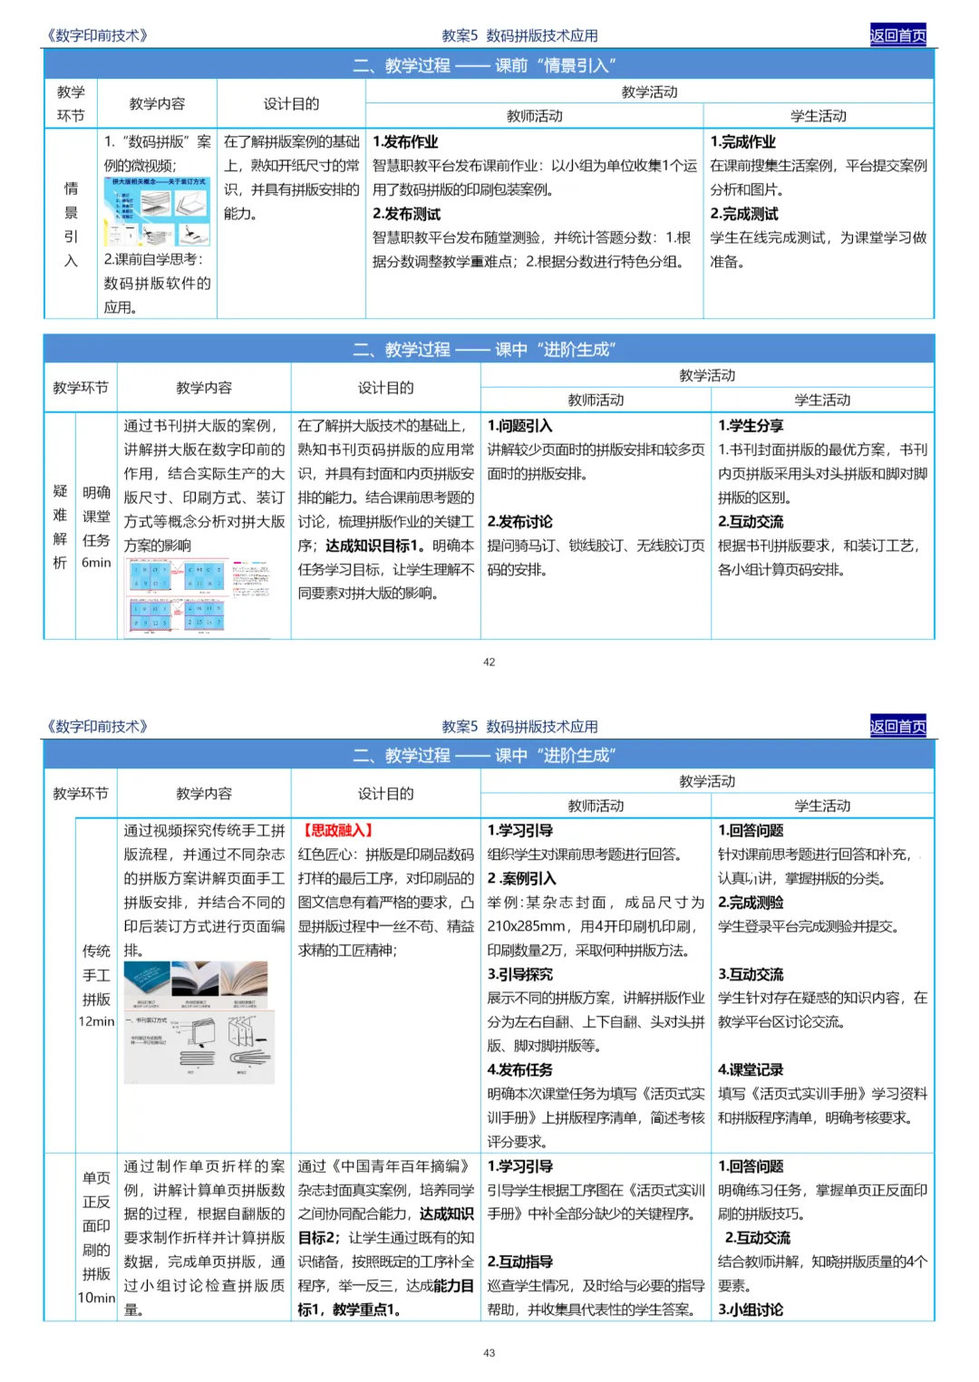Viewport: 979px width, 1382px height.
Task: Click "教案5 数码拼版技术应用" header on page 42
Action: click(519, 35)
